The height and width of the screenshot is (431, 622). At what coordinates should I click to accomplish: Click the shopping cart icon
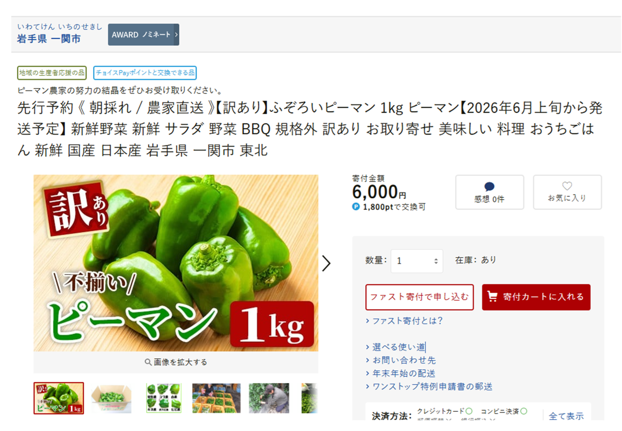tap(493, 297)
